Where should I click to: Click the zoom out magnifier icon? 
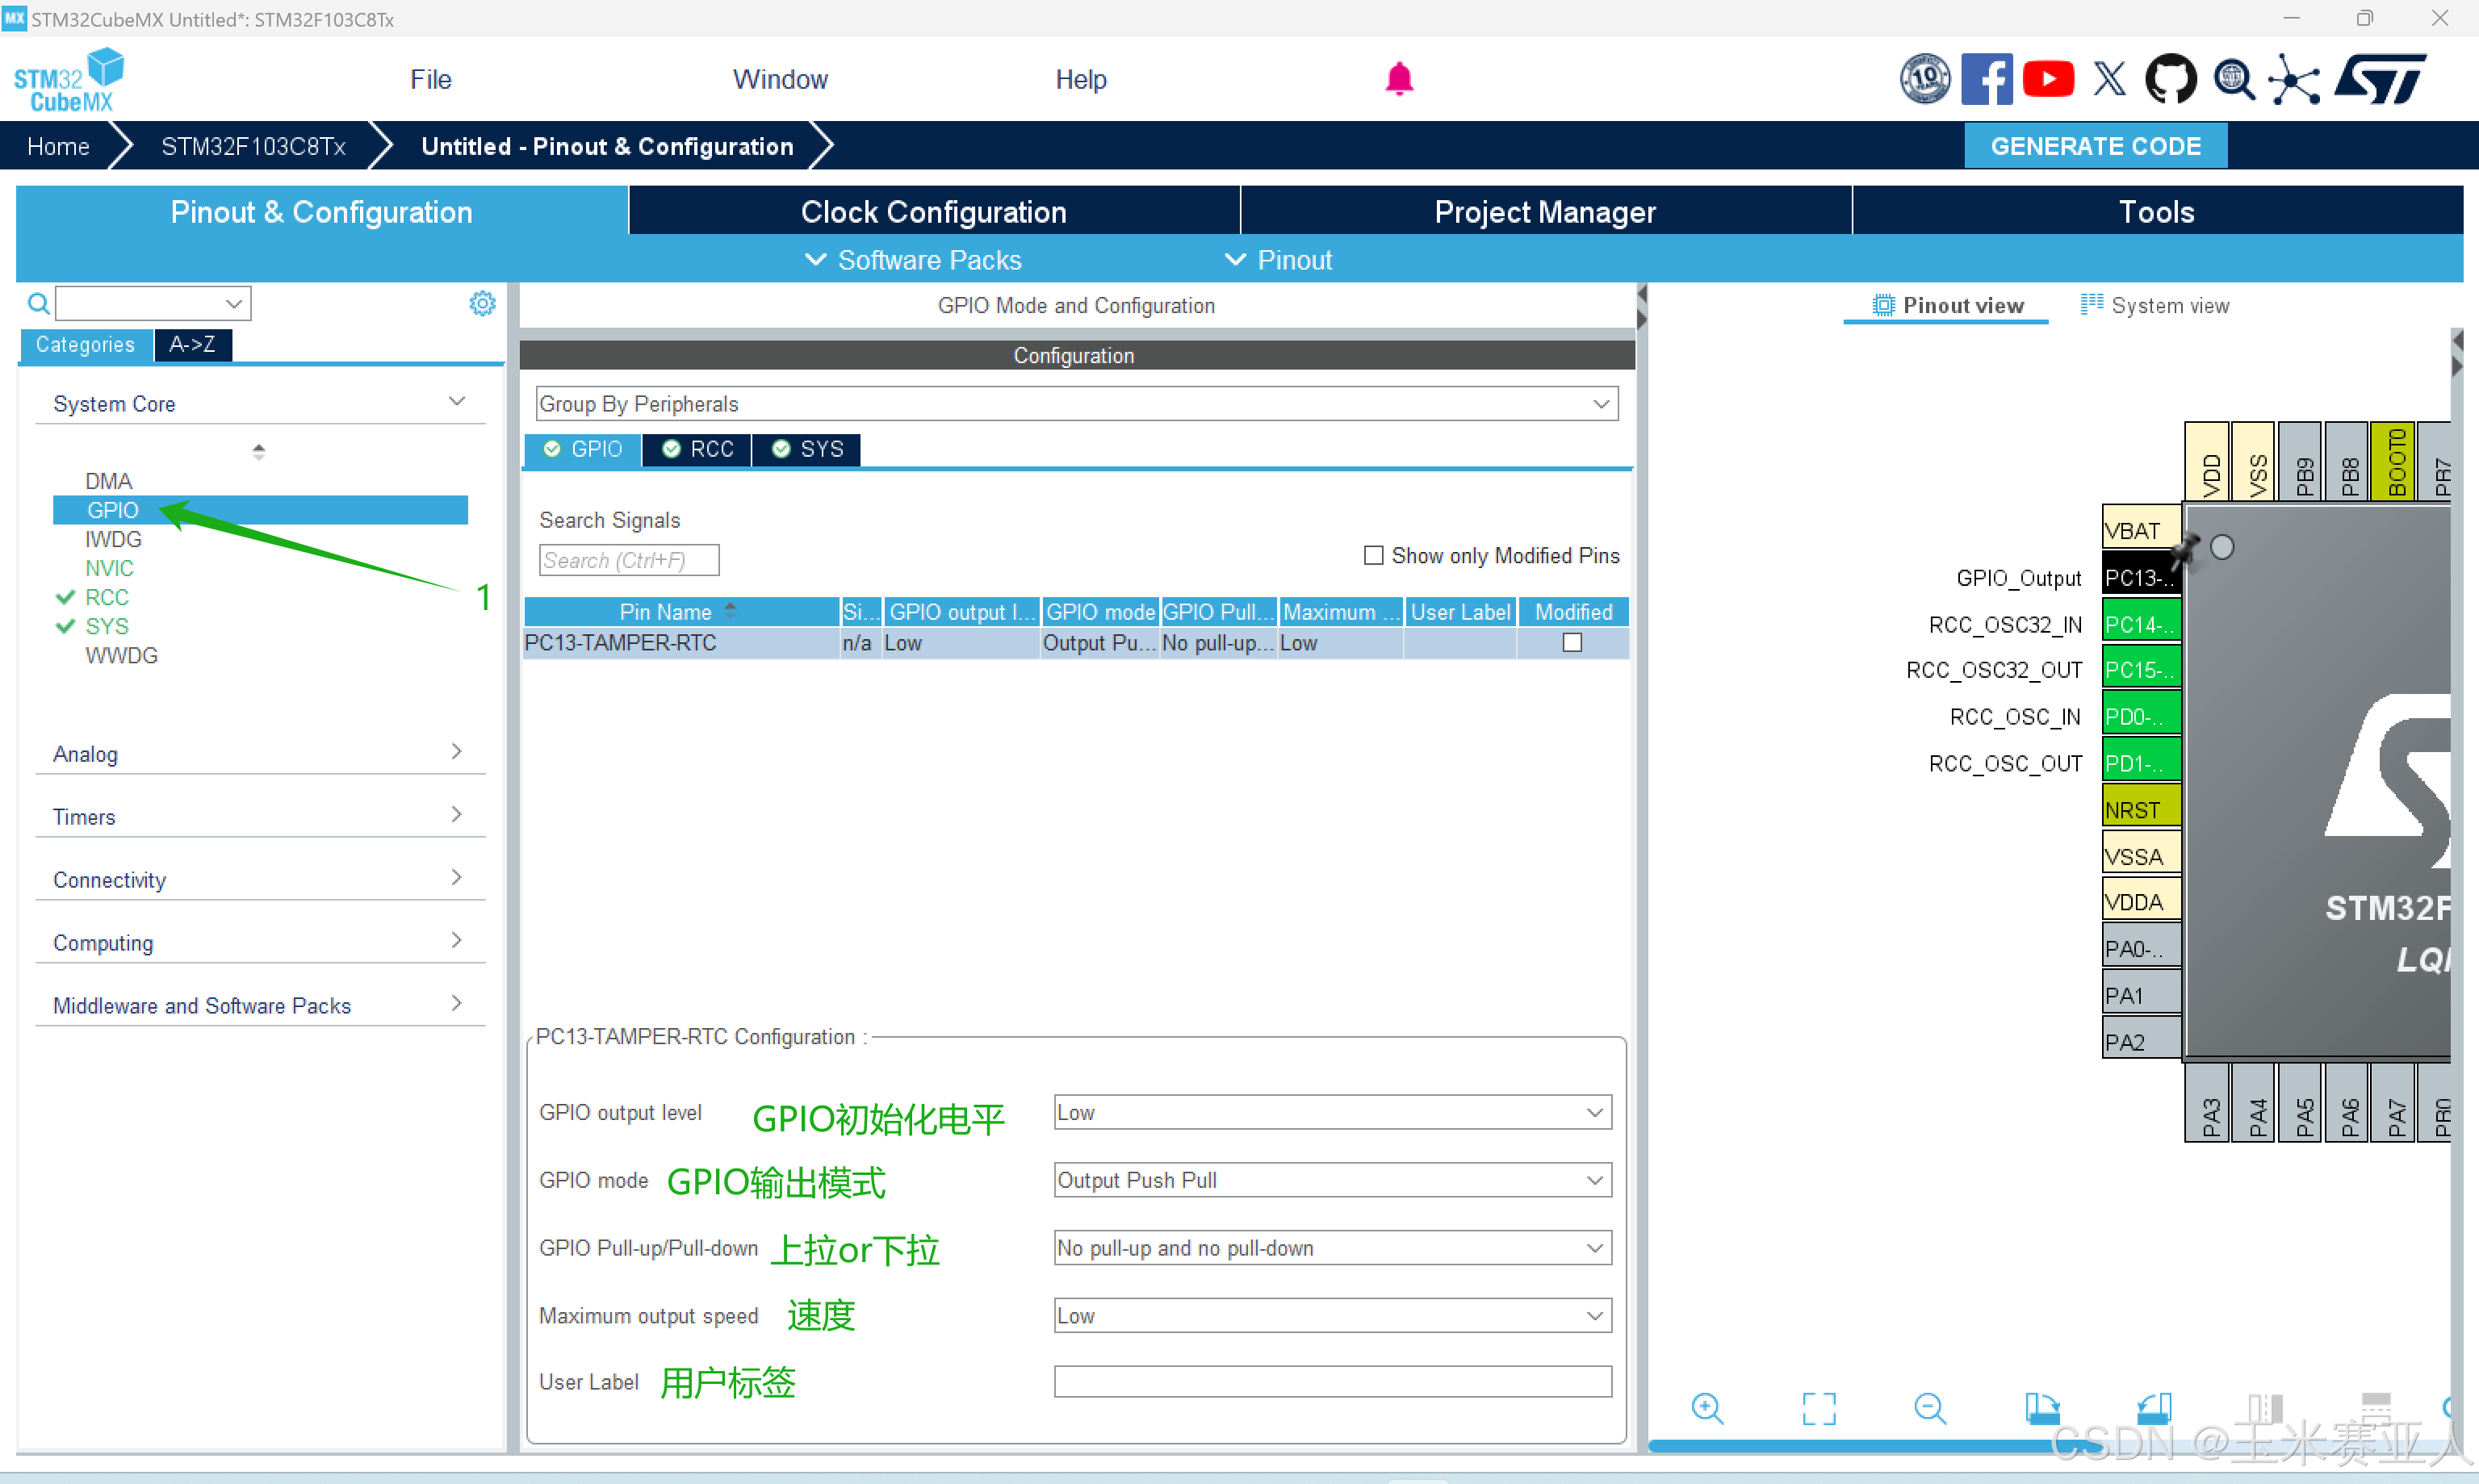pyautogui.click(x=1929, y=1408)
